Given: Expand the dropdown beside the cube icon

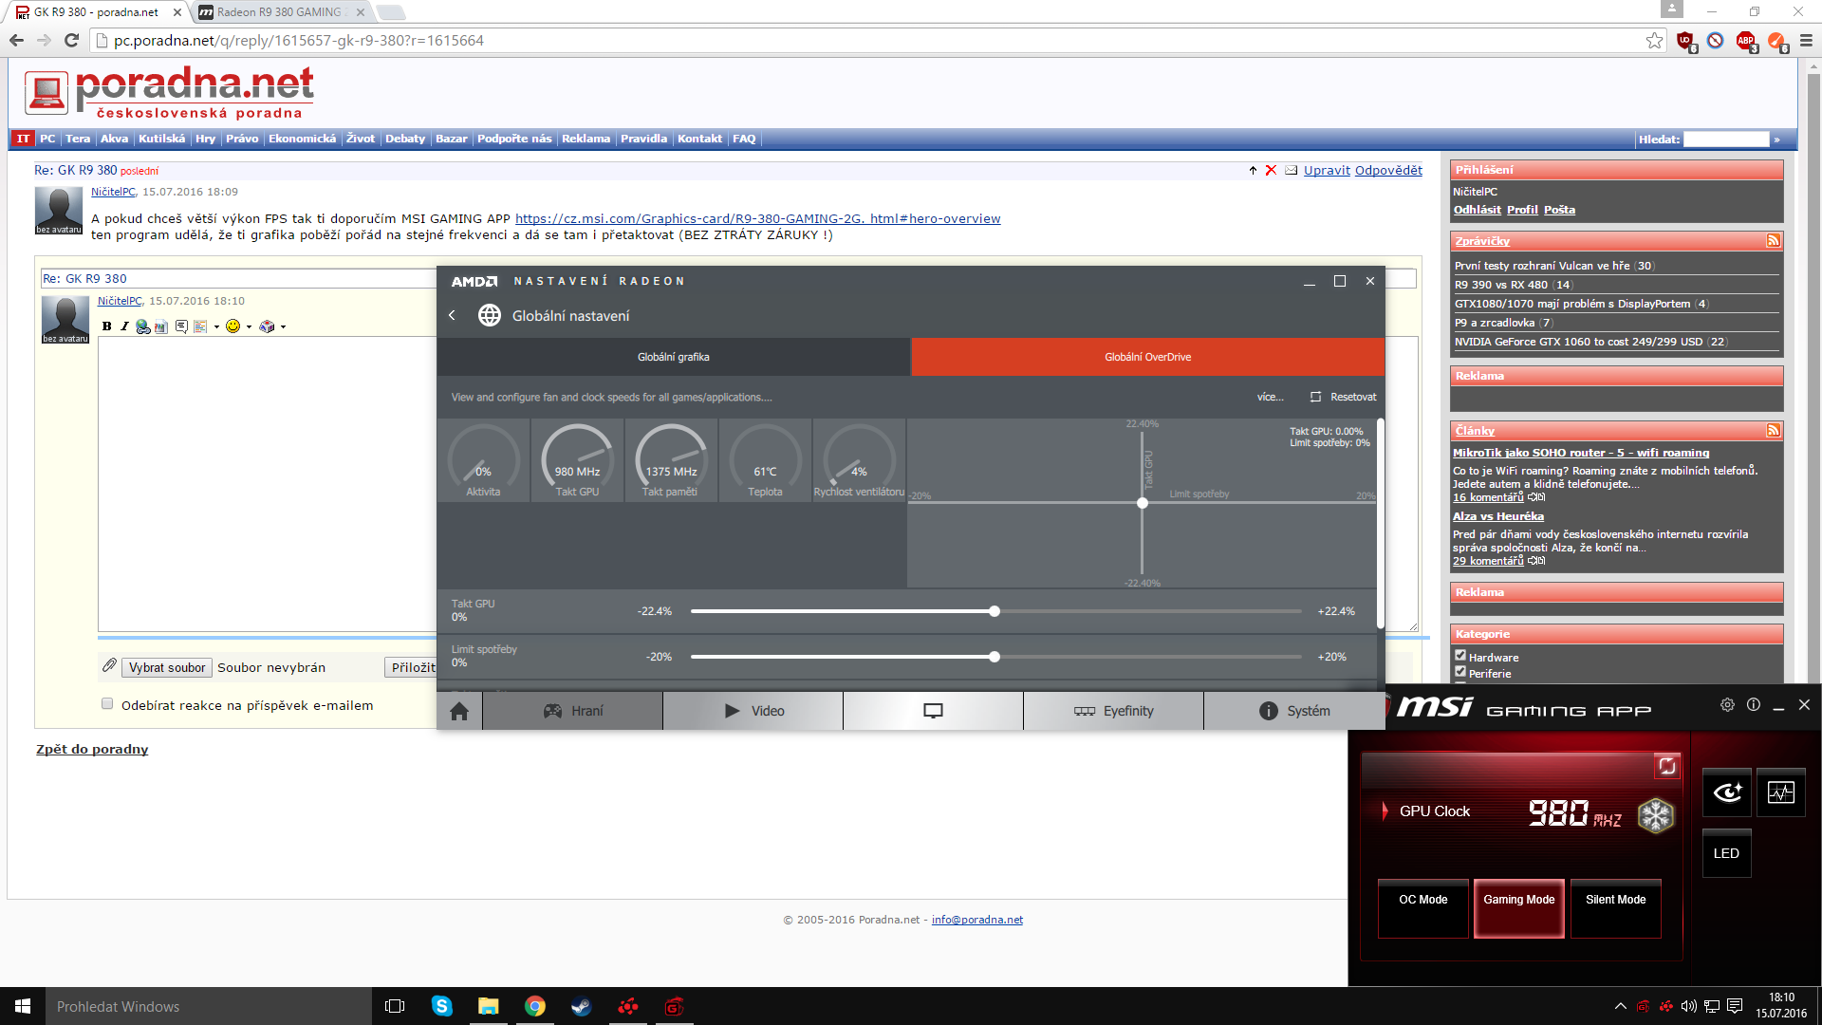Looking at the screenshot, I should coord(284,326).
